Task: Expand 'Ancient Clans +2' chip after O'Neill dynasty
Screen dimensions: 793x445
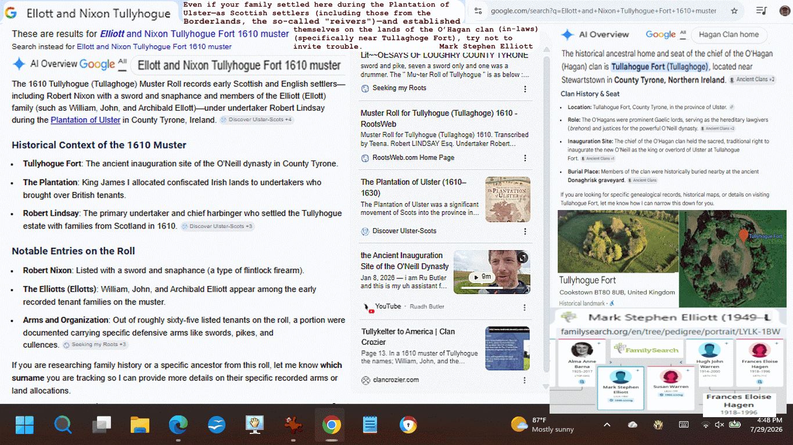Action: [x=717, y=128]
